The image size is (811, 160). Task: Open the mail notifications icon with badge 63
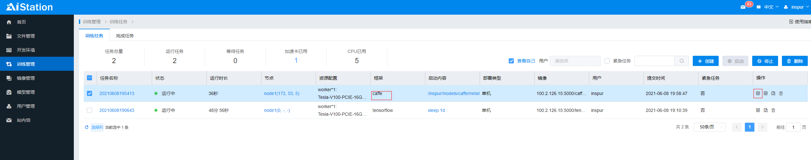[x=743, y=7]
